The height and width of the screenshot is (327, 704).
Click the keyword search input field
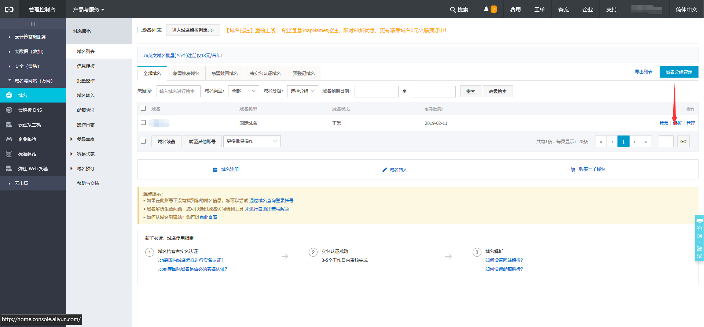click(179, 91)
